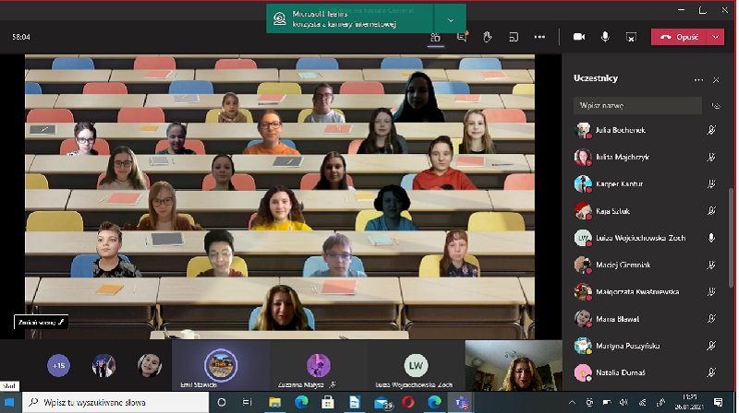The height and width of the screenshot is (413, 739).
Task: Open the +15 additional participants bubble
Action: point(58,365)
